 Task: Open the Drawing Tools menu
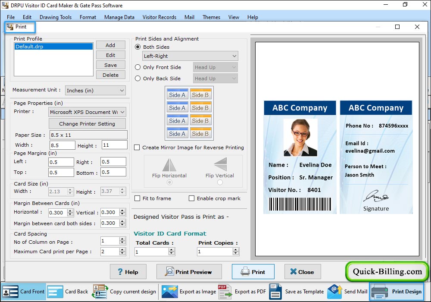(56, 17)
